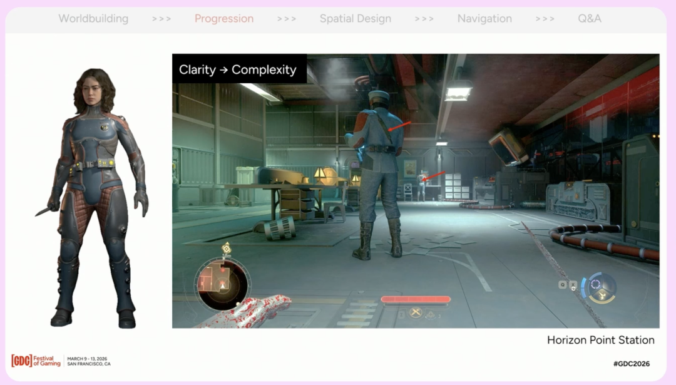The width and height of the screenshot is (676, 385).
Task: Select the Q&A section in the header
Action: coord(590,19)
